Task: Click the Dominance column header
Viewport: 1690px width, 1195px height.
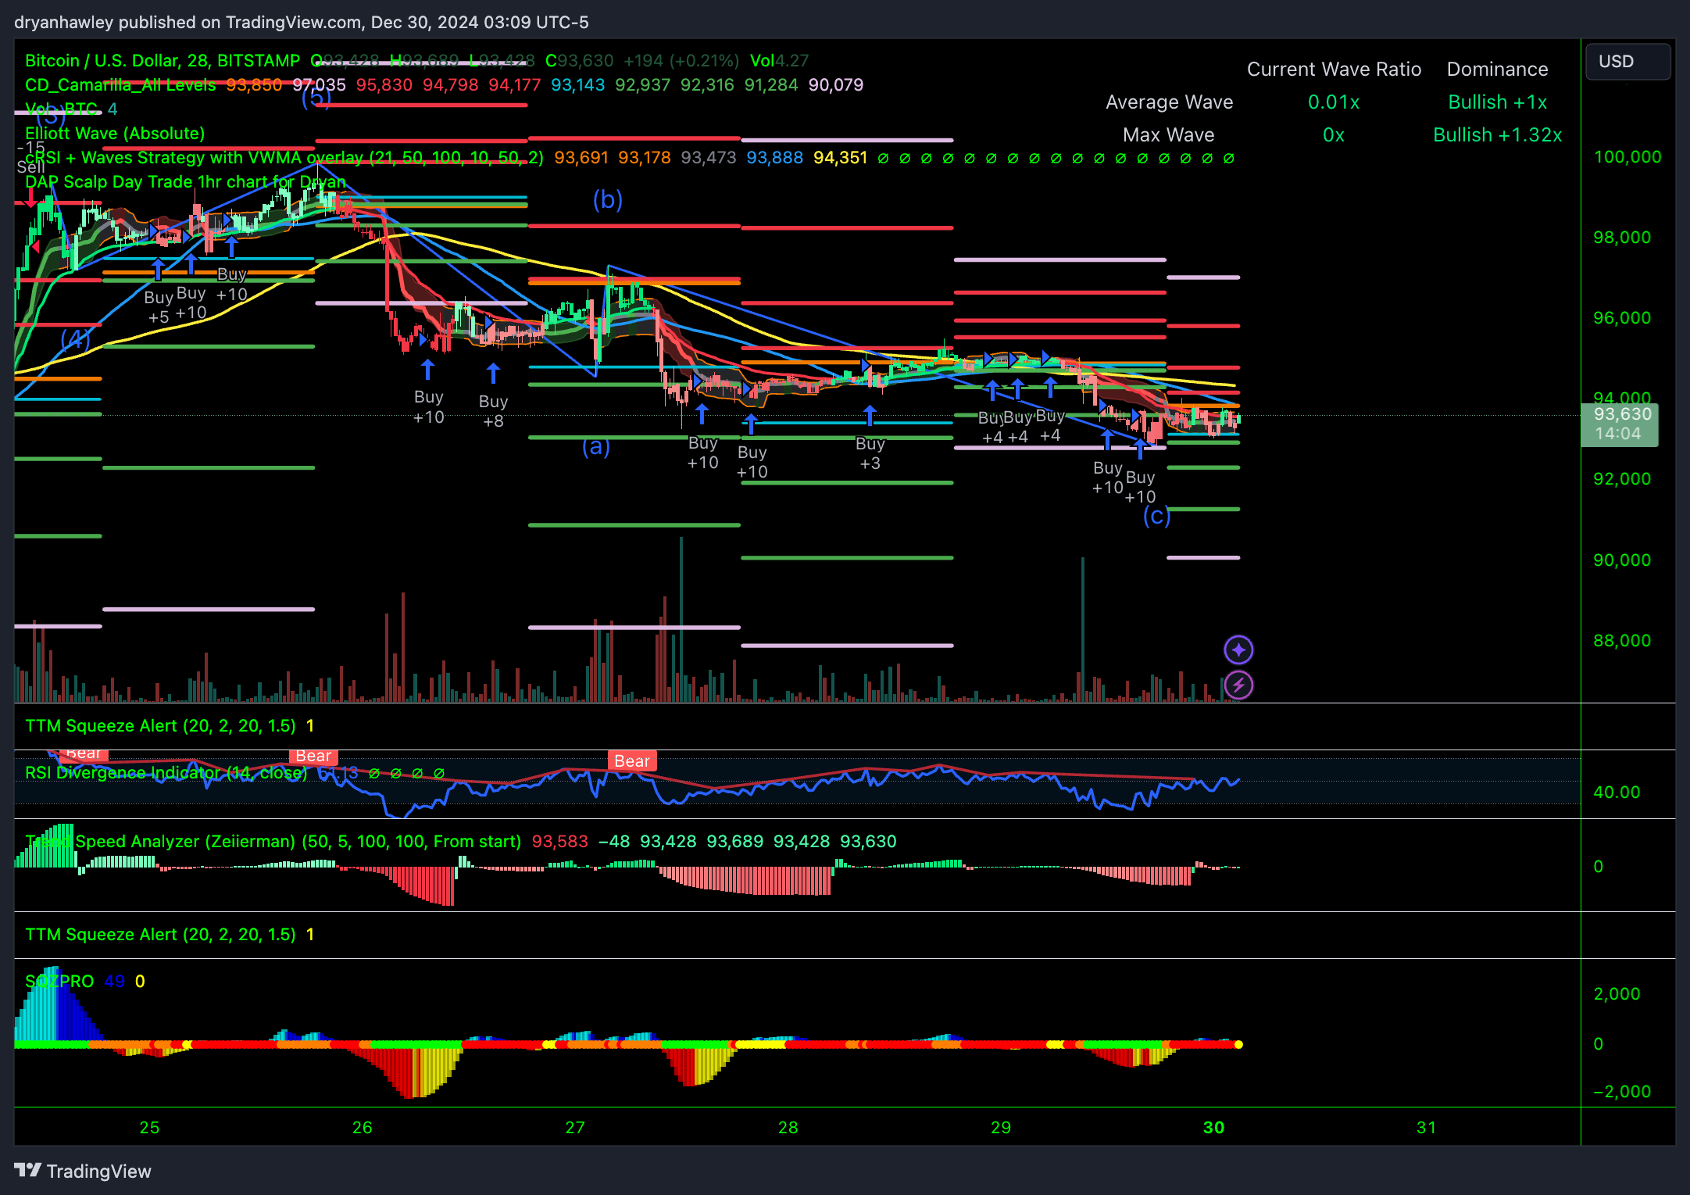Action: (1497, 70)
